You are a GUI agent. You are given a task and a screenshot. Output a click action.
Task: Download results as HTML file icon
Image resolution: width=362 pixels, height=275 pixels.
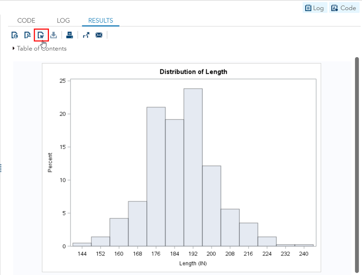(14, 35)
